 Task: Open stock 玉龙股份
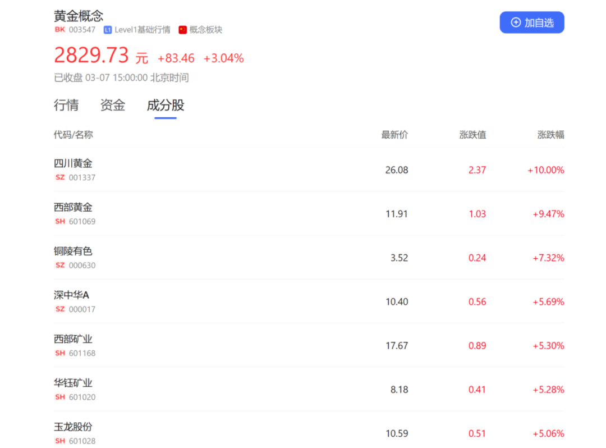pos(73,427)
